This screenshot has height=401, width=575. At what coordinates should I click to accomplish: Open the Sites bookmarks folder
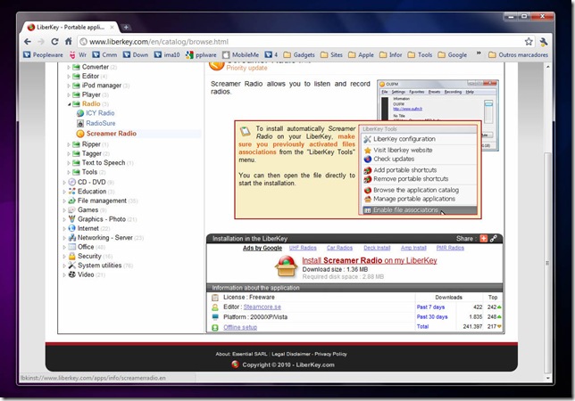coord(331,55)
